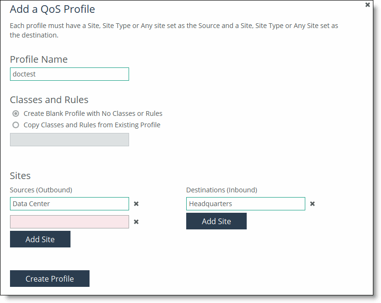
Task: Click the Destinations (Inbound) label
Action: 221,190
